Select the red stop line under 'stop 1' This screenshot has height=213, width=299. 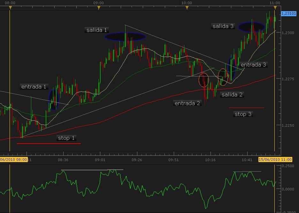tap(49, 144)
